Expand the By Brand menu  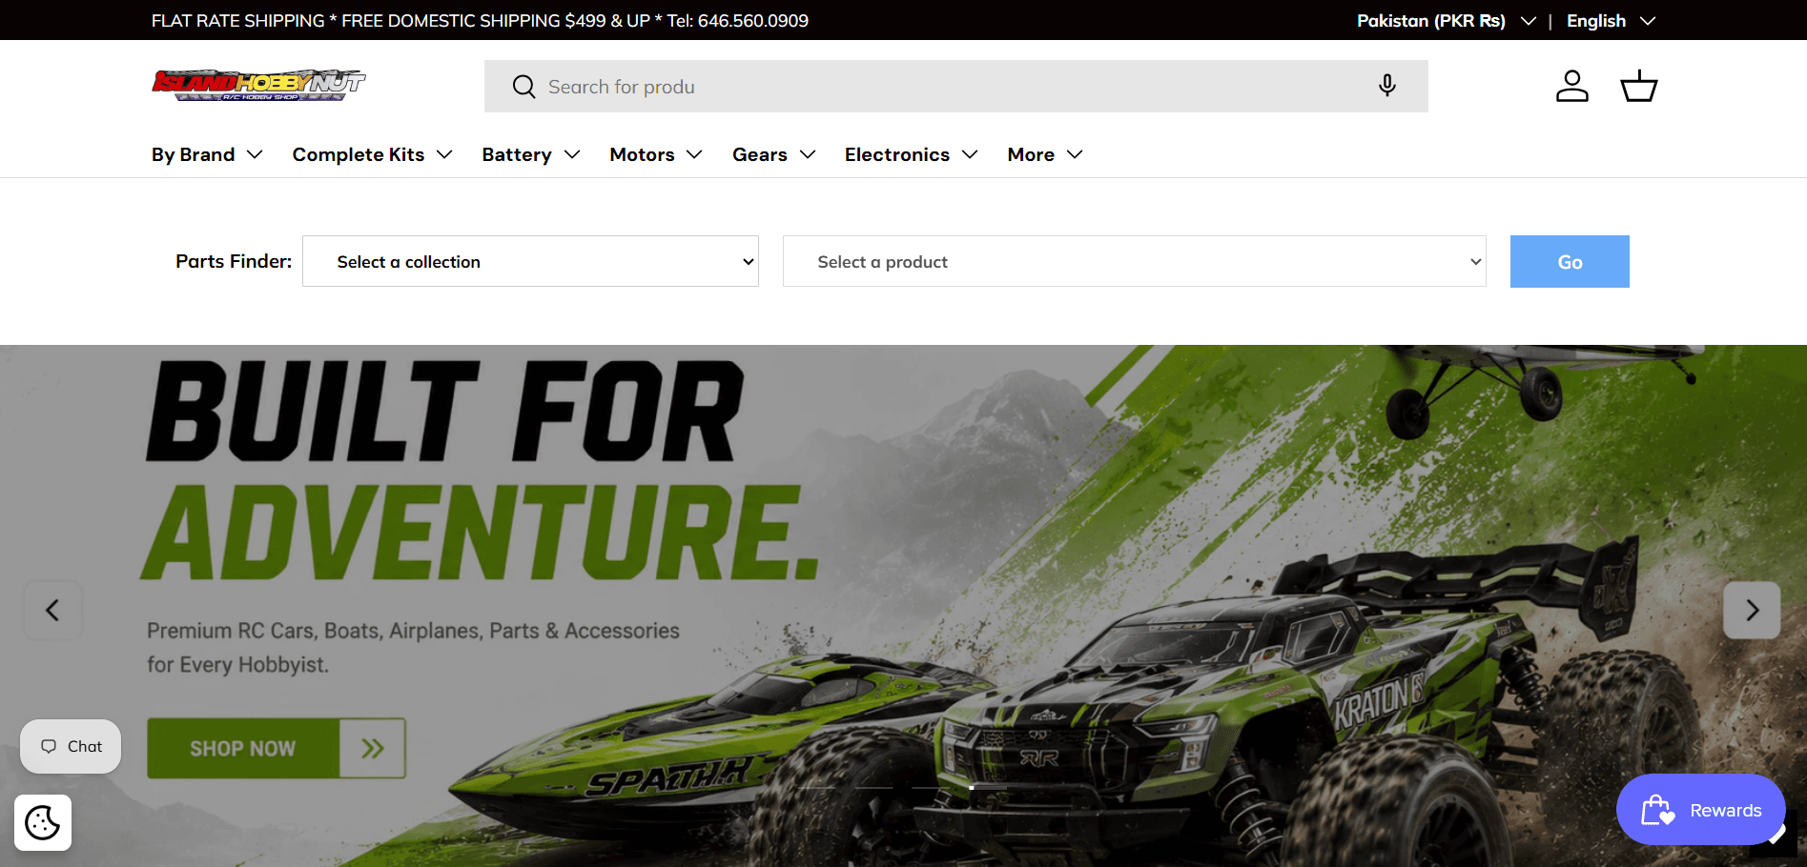[x=207, y=154]
